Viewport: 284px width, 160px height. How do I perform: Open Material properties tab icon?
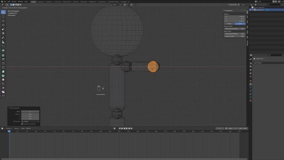point(251,101)
